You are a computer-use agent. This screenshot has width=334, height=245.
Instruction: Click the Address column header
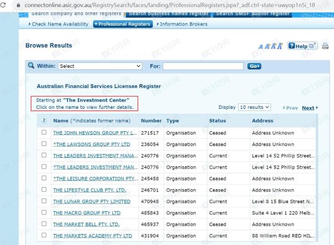[x=262, y=121]
